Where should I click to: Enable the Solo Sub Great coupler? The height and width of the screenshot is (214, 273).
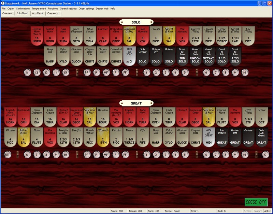261,137
